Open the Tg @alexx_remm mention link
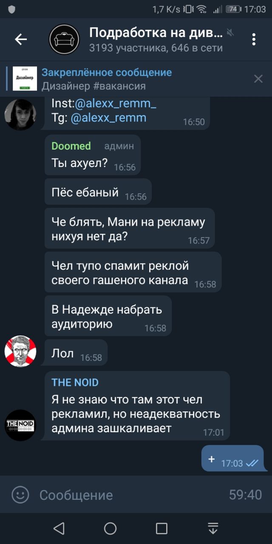272x544 pixels. pyautogui.click(x=108, y=118)
